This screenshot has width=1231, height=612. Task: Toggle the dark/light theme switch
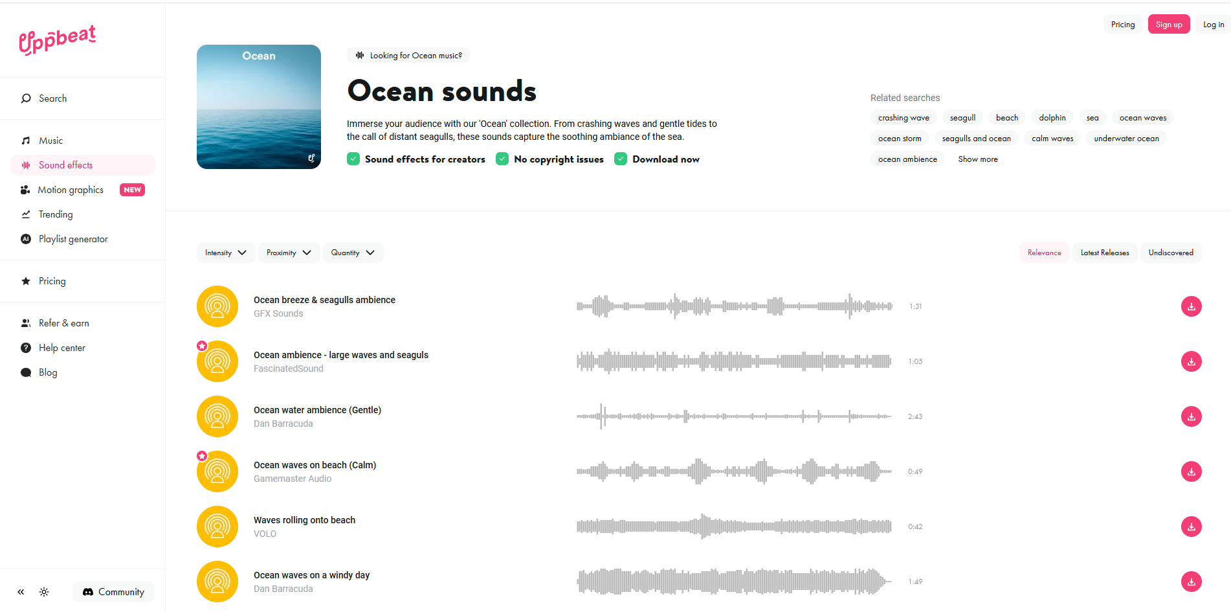[44, 591]
